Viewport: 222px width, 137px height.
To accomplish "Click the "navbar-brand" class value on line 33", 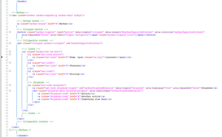I will (37, 24).
